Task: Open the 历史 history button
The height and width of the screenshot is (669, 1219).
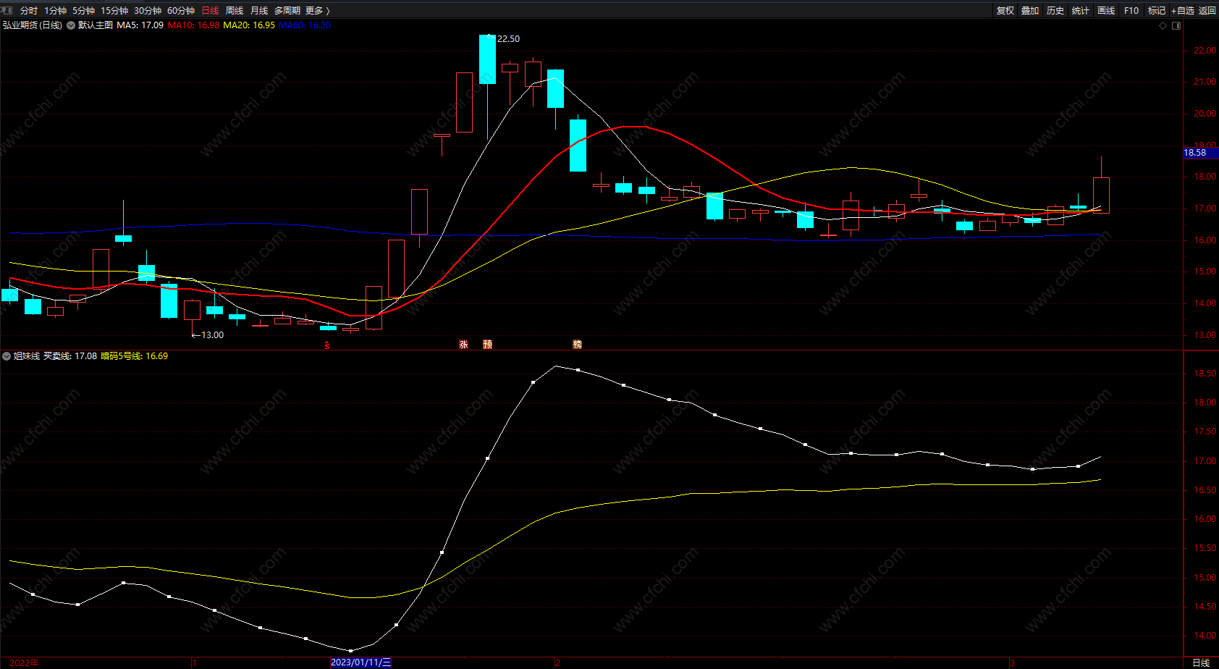Action: (x=1055, y=11)
